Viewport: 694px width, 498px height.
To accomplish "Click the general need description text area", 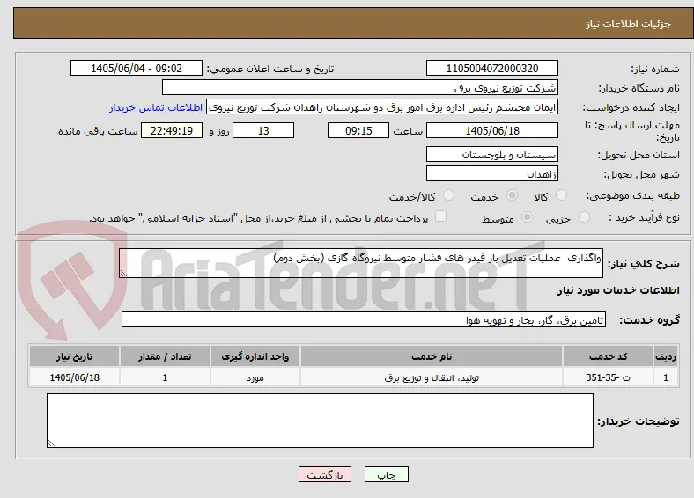I will (x=361, y=263).
